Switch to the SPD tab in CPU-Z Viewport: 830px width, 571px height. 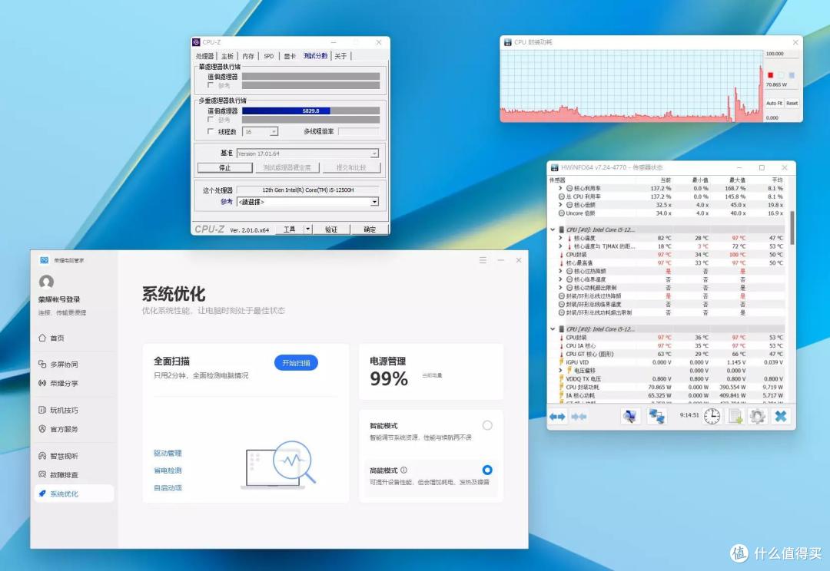[269, 56]
